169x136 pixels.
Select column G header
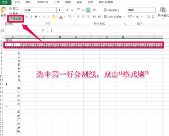(107, 37)
